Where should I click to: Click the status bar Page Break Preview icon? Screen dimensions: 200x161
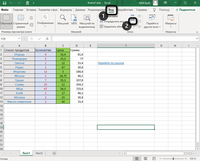(154, 159)
